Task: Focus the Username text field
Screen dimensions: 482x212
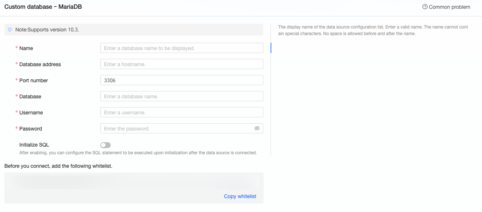Action: point(181,112)
